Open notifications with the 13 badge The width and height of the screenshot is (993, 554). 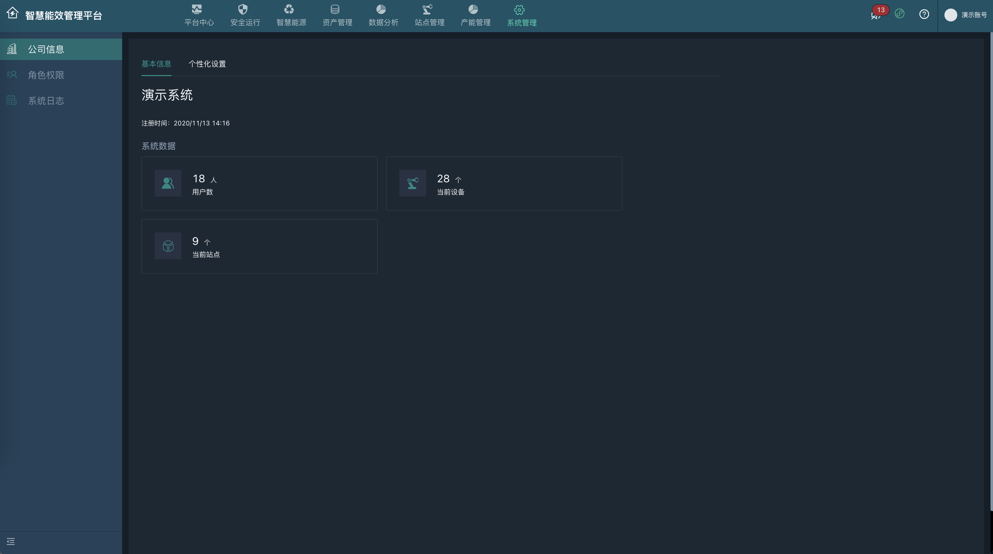click(x=876, y=15)
